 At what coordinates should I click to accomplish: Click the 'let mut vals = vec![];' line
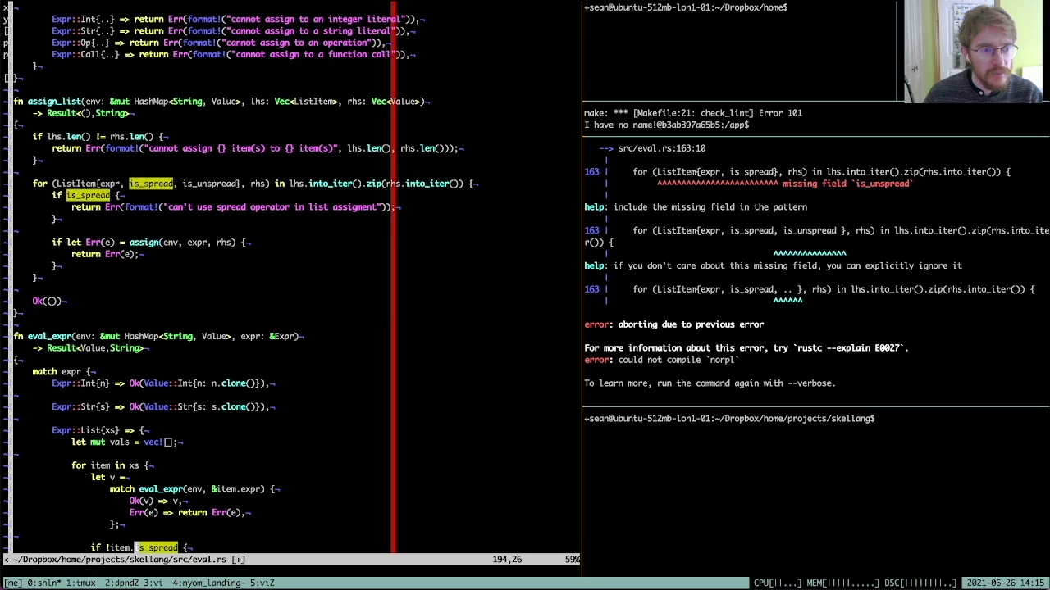click(x=126, y=442)
